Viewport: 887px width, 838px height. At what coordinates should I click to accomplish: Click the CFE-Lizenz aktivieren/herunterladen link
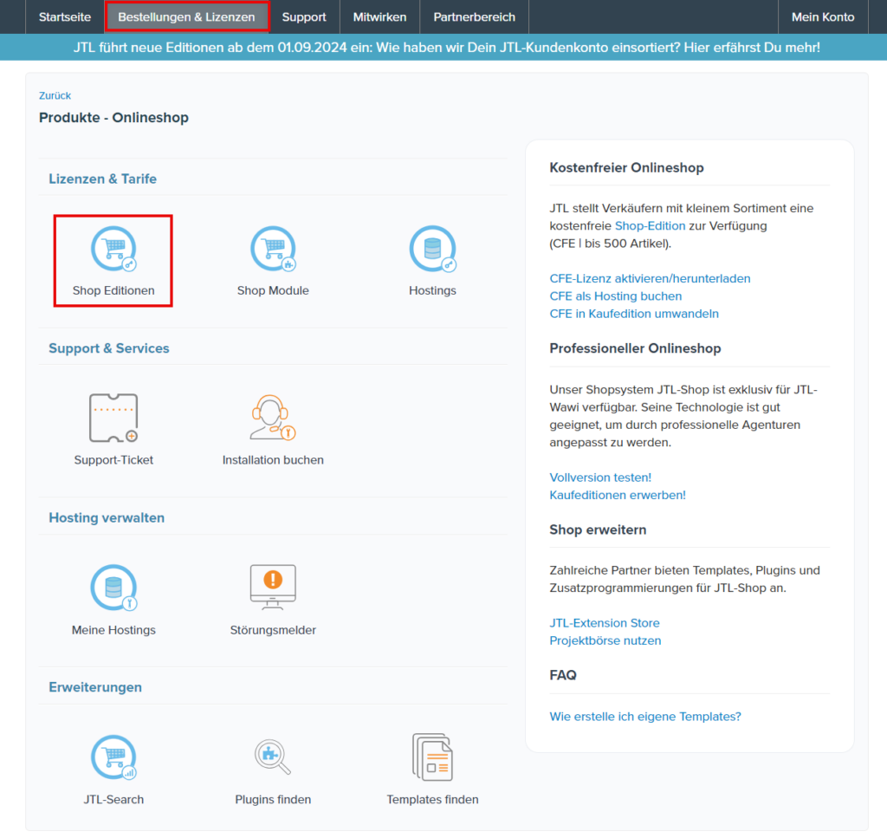tap(650, 278)
